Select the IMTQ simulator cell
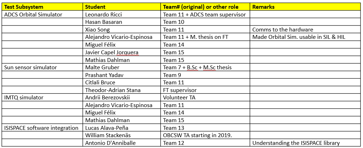This screenshot has height=148, width=363. click(23, 98)
